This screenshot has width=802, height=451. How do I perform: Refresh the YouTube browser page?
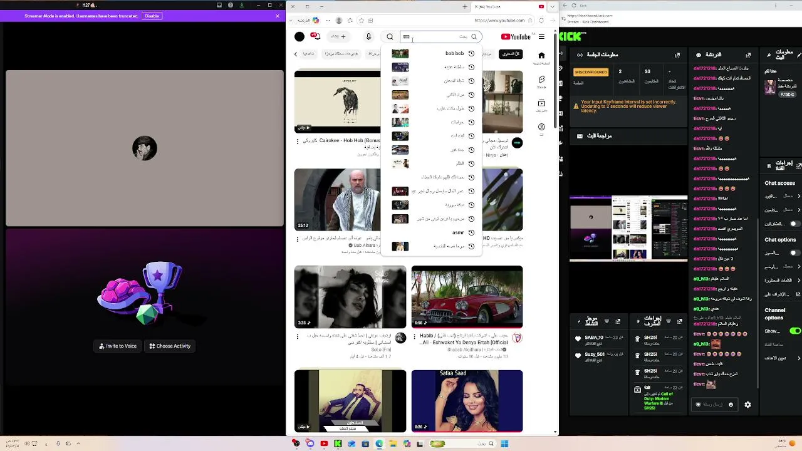pos(541,20)
